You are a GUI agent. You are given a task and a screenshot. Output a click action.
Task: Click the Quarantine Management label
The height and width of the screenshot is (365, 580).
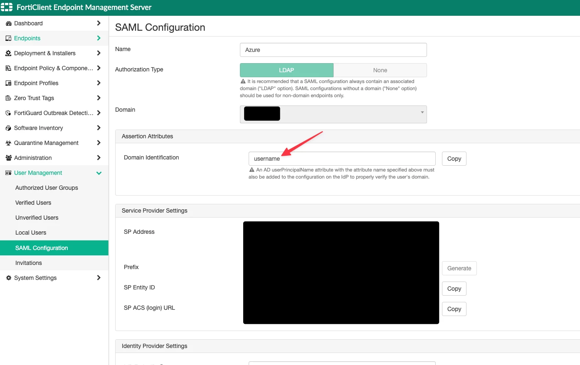[46, 143]
